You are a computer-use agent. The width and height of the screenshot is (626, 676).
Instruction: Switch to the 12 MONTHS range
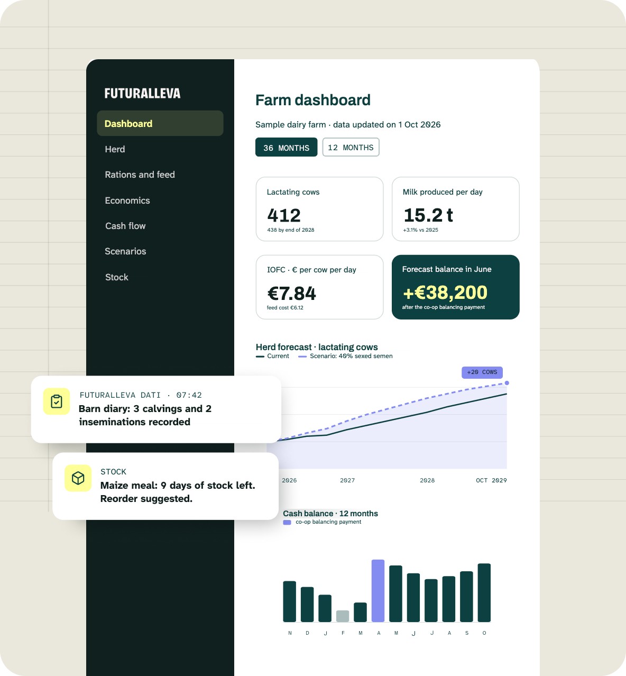[351, 148]
